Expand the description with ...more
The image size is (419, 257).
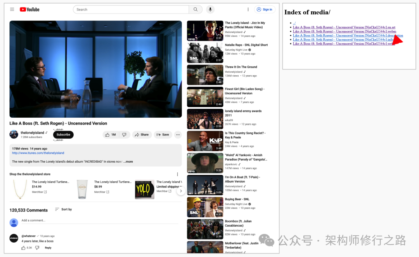pyautogui.click(x=128, y=161)
